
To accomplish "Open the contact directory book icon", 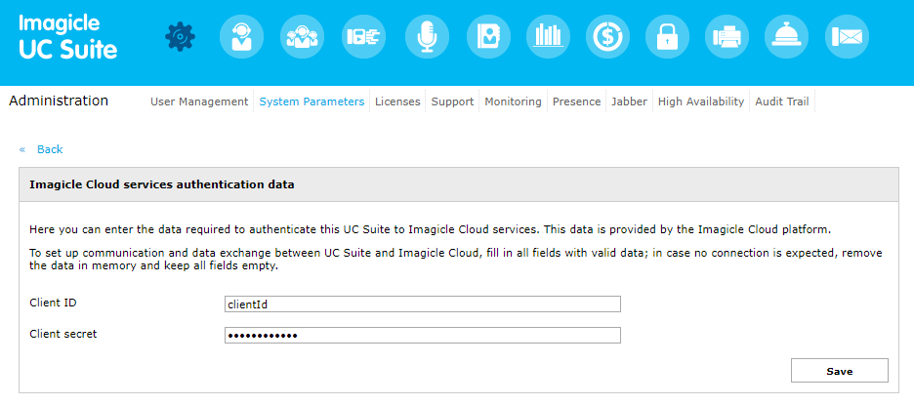I will 487,36.
